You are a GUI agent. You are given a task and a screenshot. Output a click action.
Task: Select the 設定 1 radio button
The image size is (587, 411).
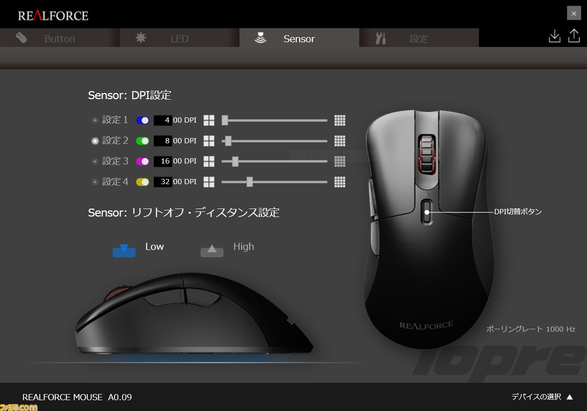(x=95, y=120)
